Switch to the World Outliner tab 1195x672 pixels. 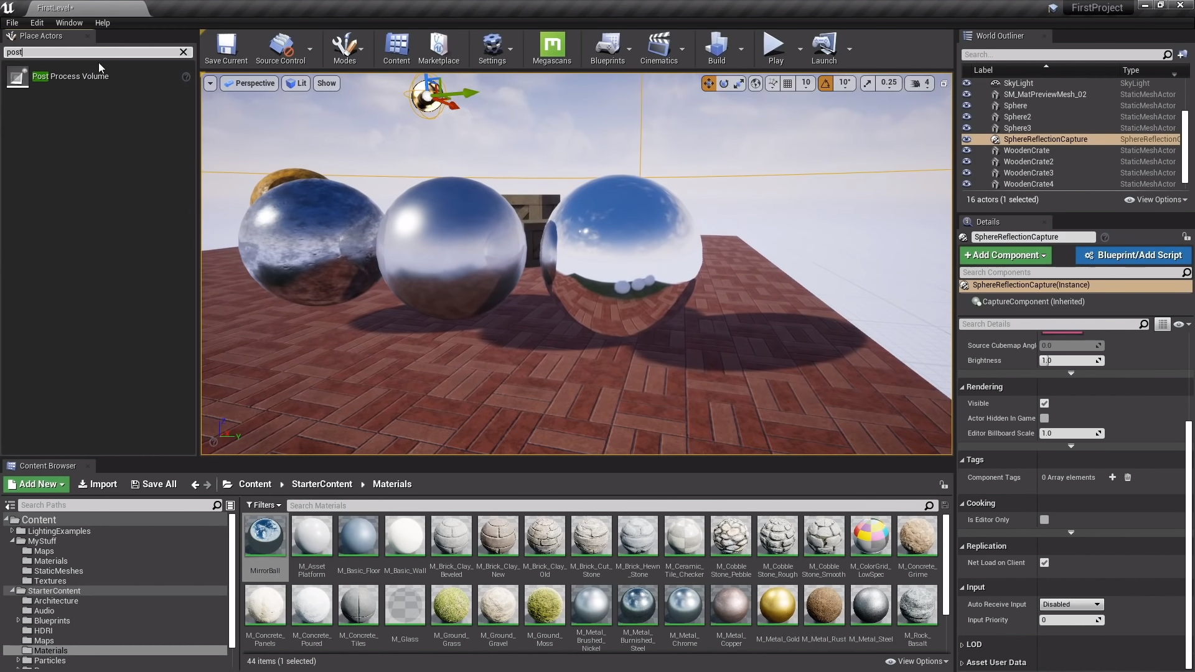point(1000,36)
